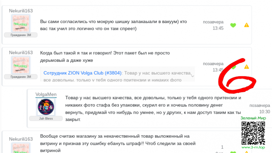The image size is (272, 153).
Task: Open Nekurili163 username on last post
Action: [21, 139]
